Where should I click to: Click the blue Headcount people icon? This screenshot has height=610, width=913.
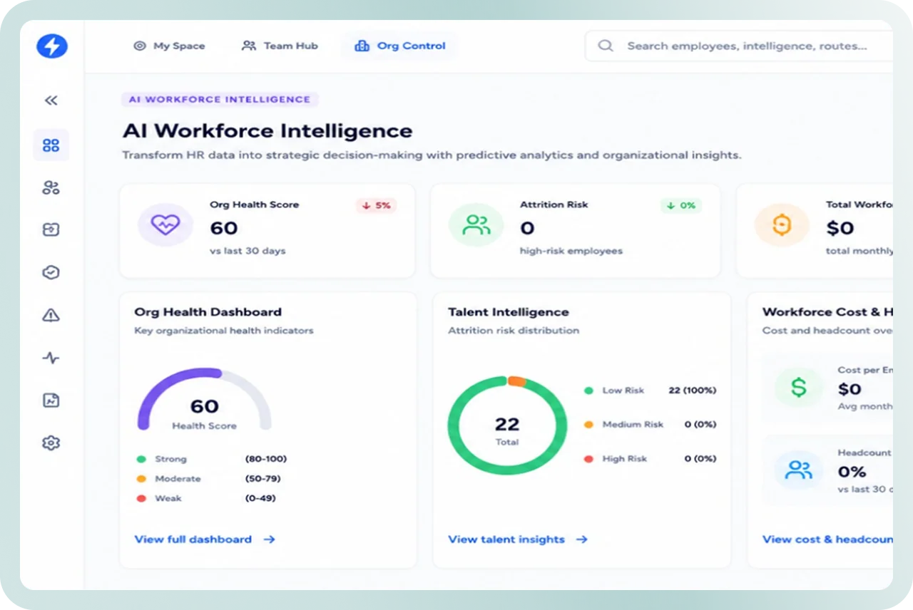799,470
